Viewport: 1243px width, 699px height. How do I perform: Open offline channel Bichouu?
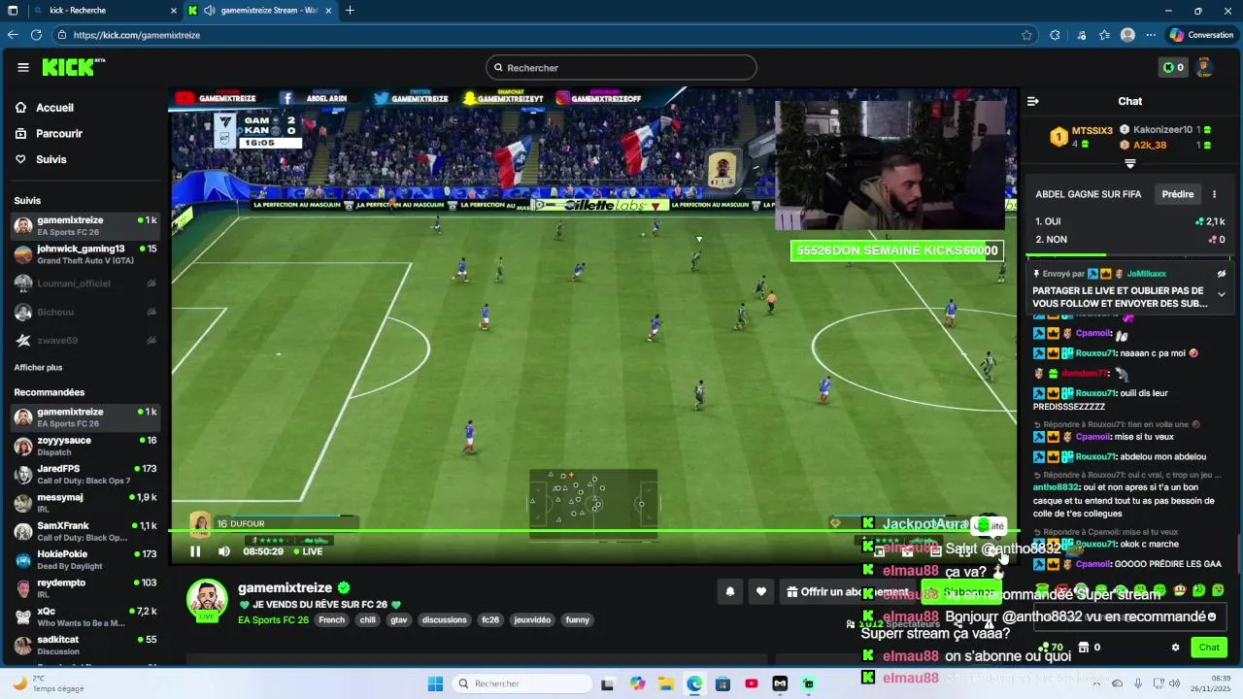pyautogui.click(x=85, y=312)
